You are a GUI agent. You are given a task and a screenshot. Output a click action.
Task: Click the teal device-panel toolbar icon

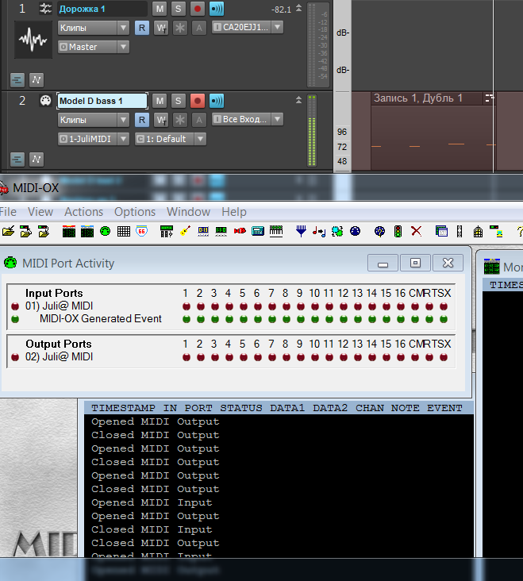coord(258,231)
